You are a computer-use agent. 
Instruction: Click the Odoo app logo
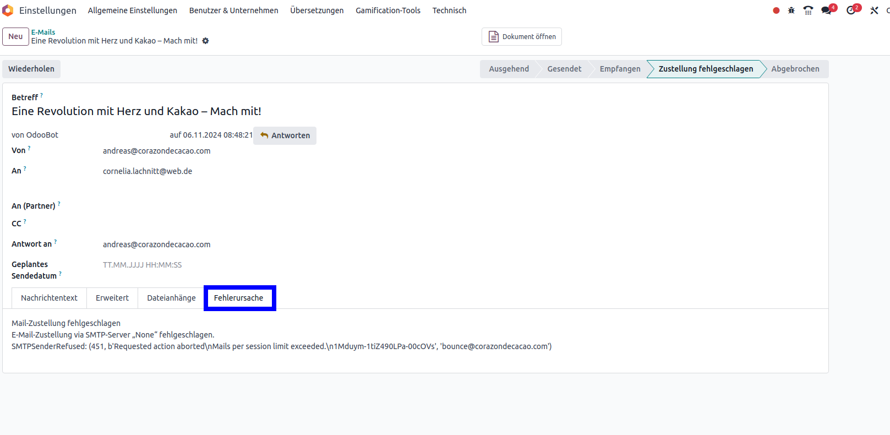click(8, 10)
